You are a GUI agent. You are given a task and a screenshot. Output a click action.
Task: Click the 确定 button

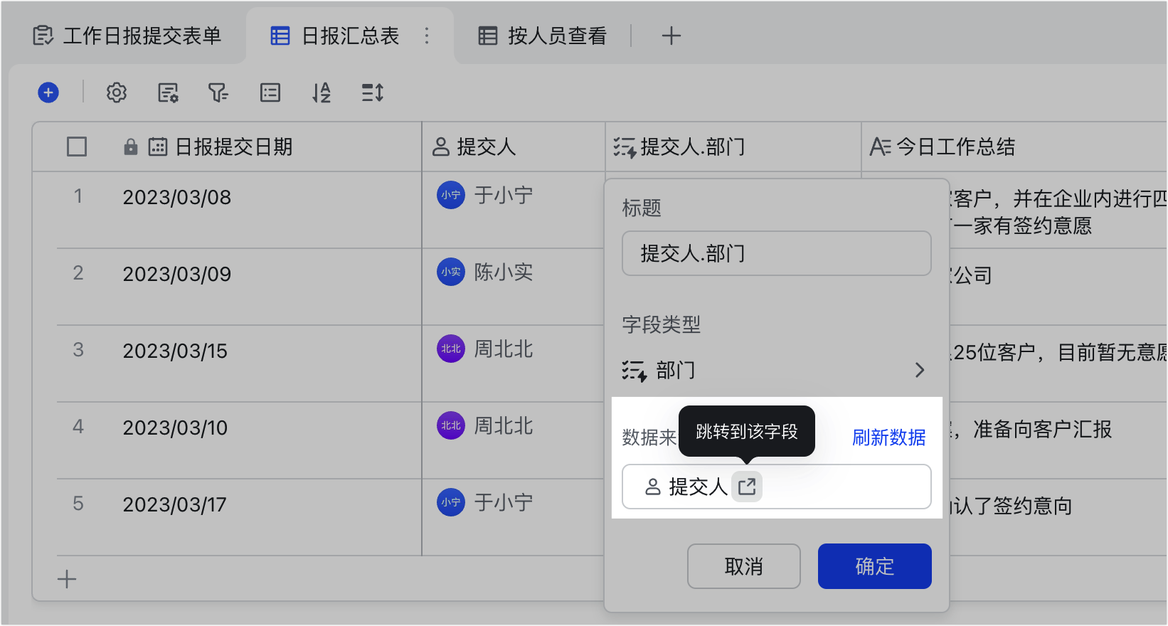pyautogui.click(x=874, y=566)
